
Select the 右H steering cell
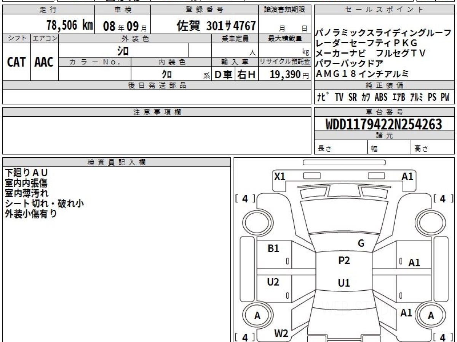click(247, 74)
